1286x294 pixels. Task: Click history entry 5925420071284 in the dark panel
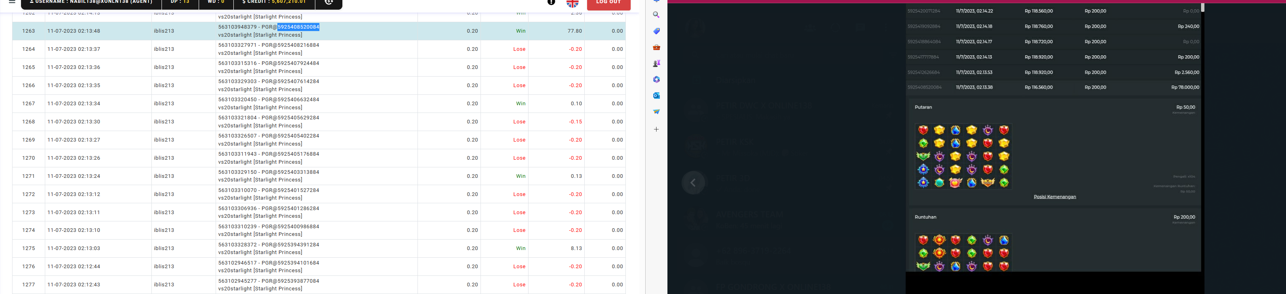pyautogui.click(x=923, y=11)
